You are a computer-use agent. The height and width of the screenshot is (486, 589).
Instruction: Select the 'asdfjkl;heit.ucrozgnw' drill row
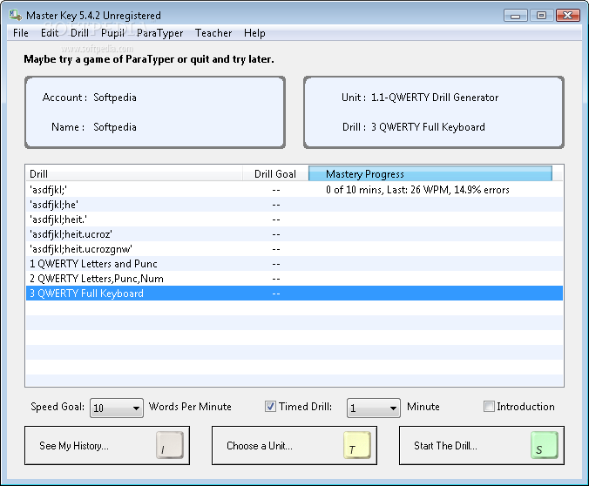point(294,249)
